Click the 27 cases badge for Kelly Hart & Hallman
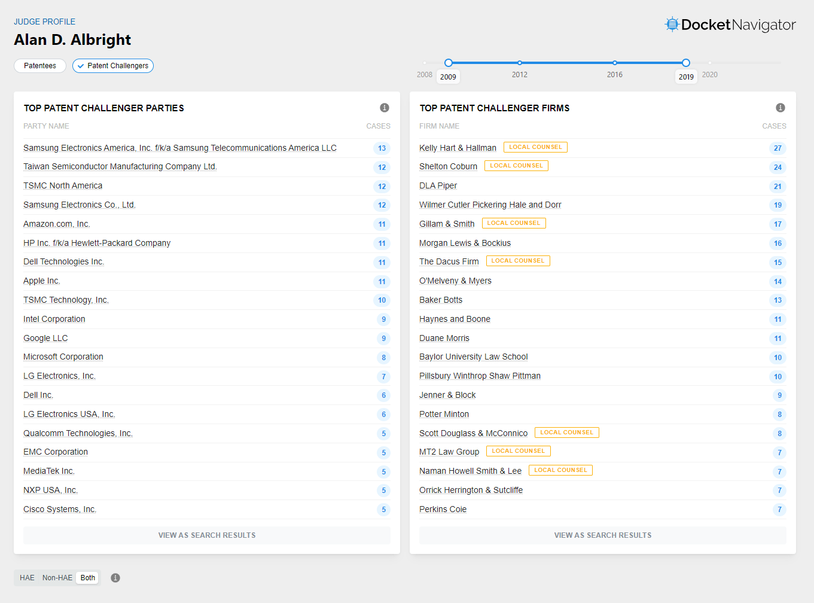This screenshot has width=814, height=603. click(778, 148)
